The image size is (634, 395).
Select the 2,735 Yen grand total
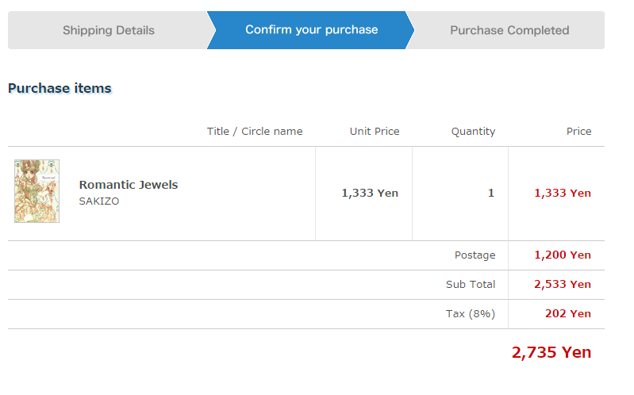click(551, 352)
